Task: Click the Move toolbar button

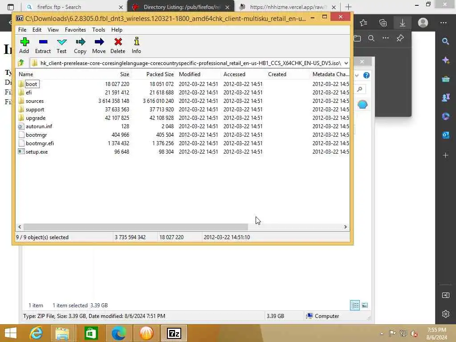Action: pyautogui.click(x=99, y=46)
